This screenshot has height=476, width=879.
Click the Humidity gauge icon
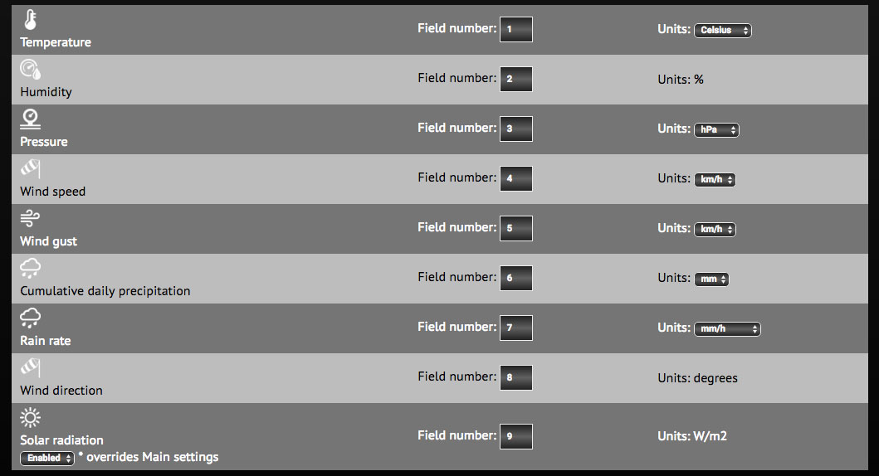(31, 70)
